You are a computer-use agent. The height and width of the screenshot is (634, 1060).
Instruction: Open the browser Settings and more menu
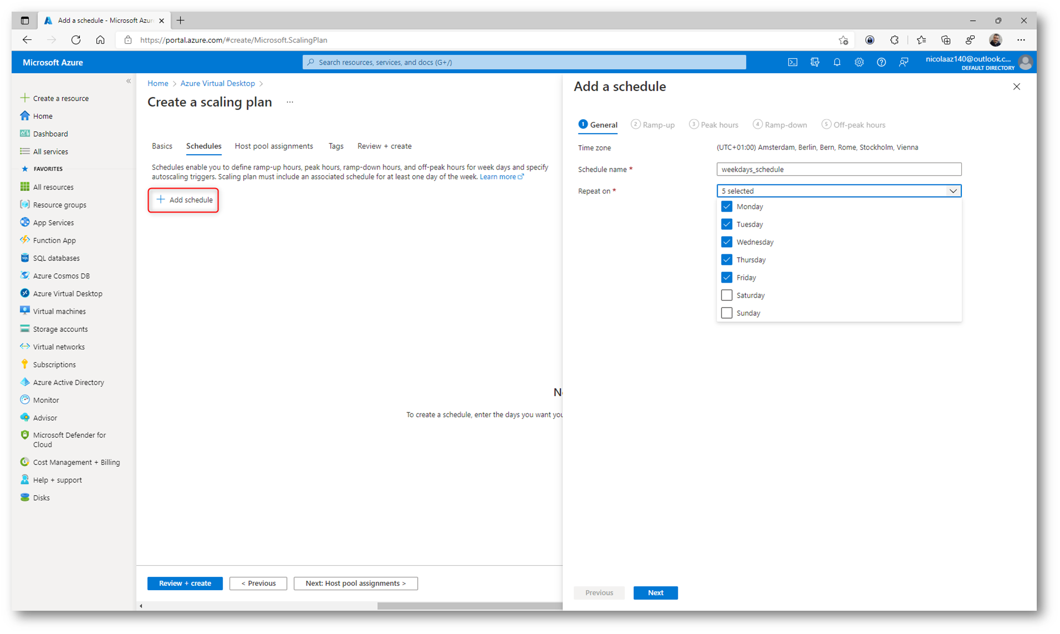(1021, 40)
